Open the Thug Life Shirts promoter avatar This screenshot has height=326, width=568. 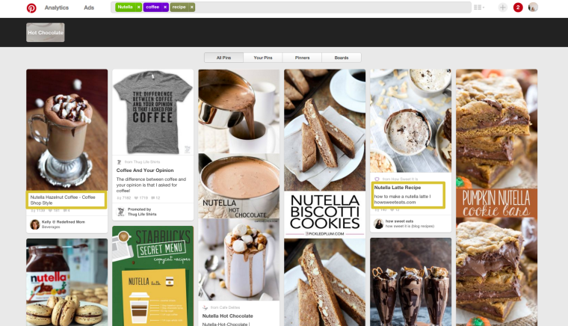120,212
